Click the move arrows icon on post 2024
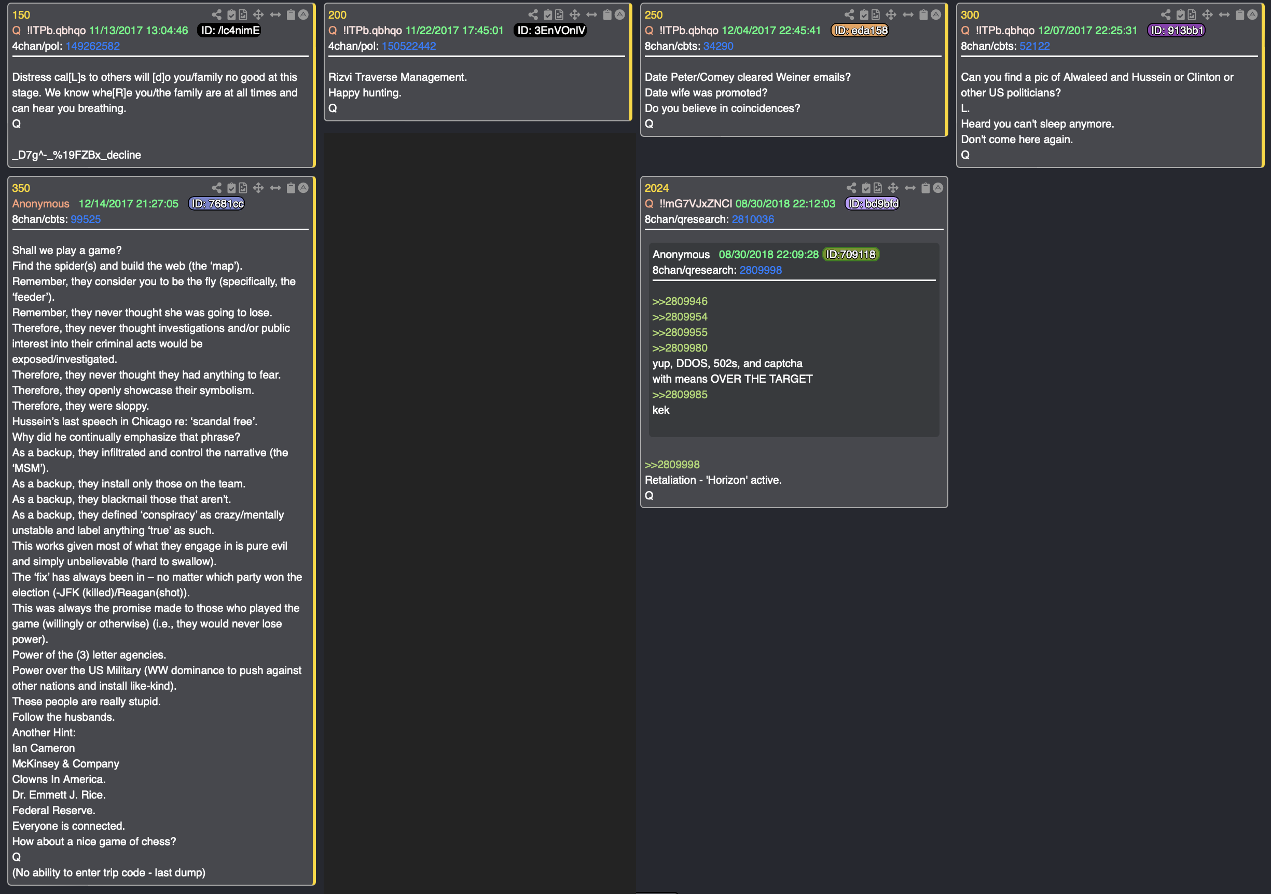Image resolution: width=1271 pixels, height=894 pixels. [893, 188]
